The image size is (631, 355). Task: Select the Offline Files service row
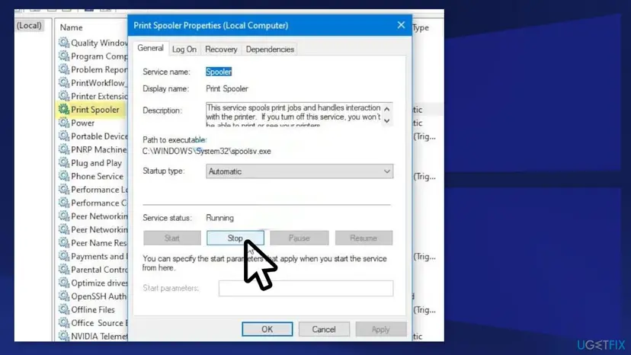point(91,309)
